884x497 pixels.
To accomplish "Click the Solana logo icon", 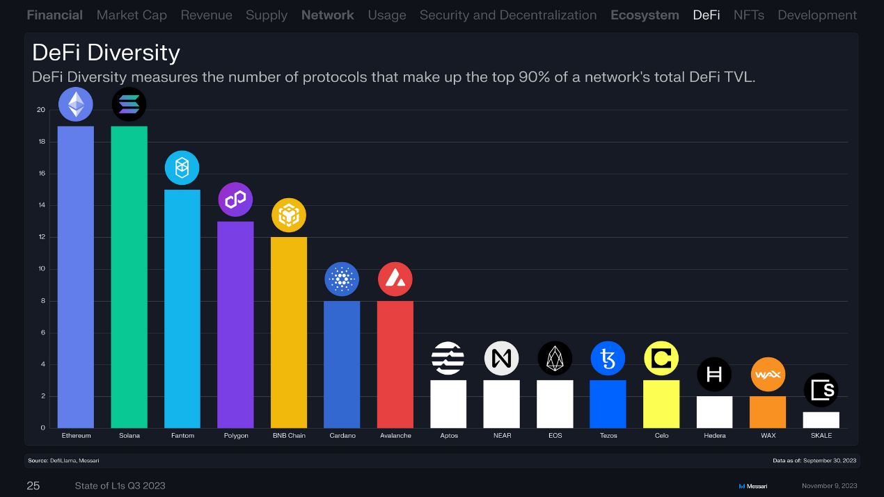I will click(129, 105).
